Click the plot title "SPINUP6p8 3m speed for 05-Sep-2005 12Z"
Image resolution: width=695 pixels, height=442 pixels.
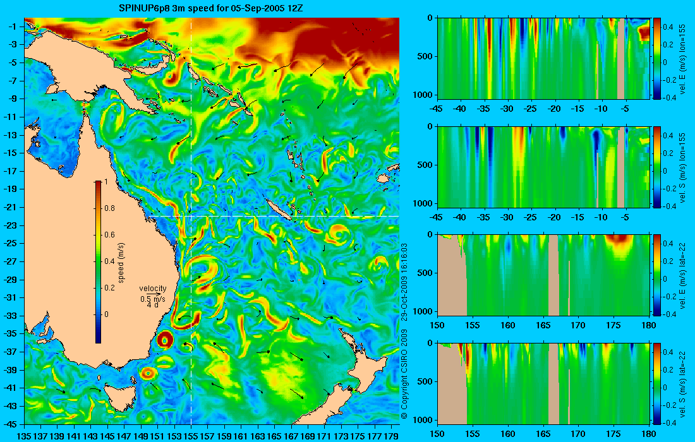pyautogui.click(x=211, y=8)
